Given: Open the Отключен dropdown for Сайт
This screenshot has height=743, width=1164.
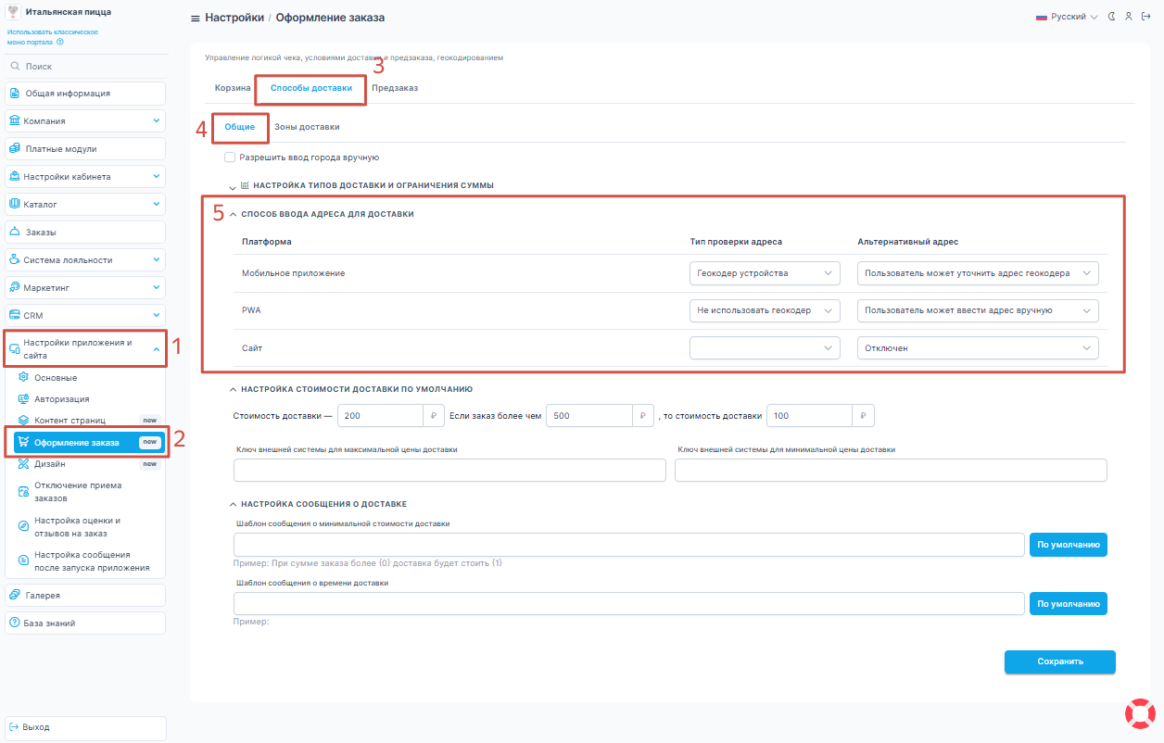Looking at the screenshot, I should coord(978,347).
